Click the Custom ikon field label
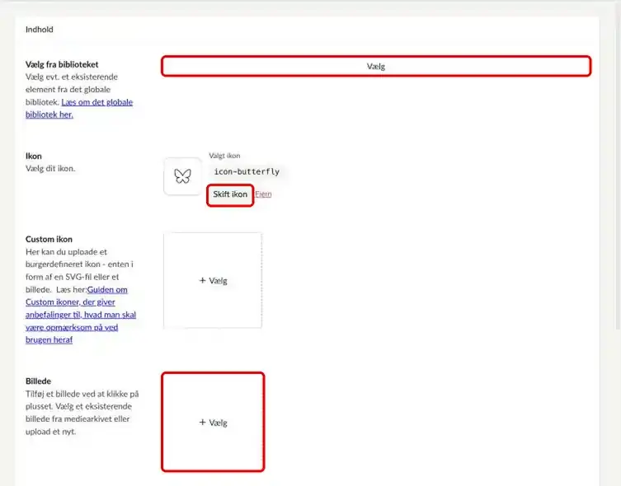 (49, 239)
